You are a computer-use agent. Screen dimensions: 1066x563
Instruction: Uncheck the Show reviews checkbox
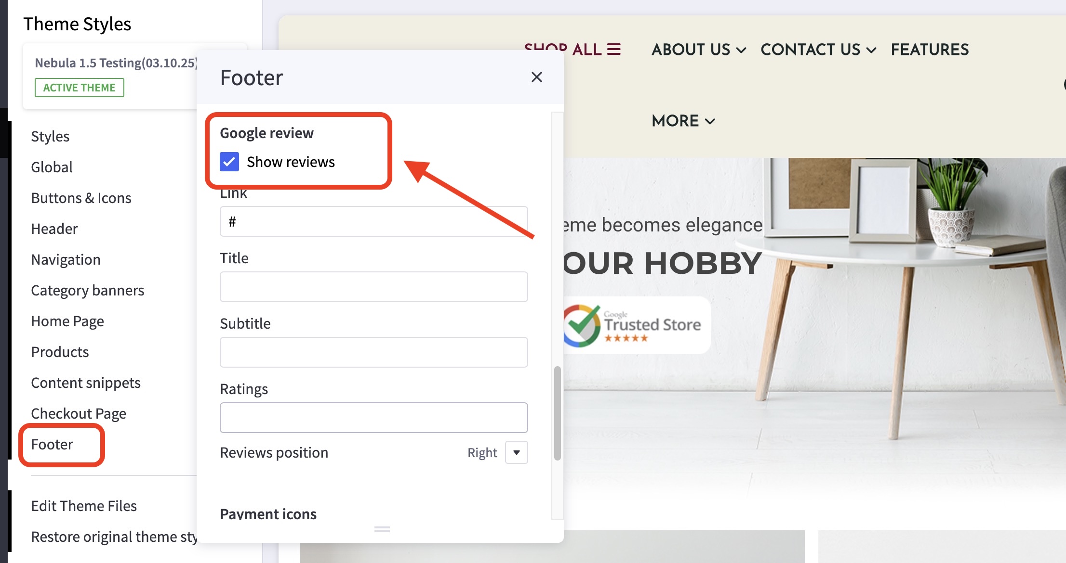[x=229, y=162]
